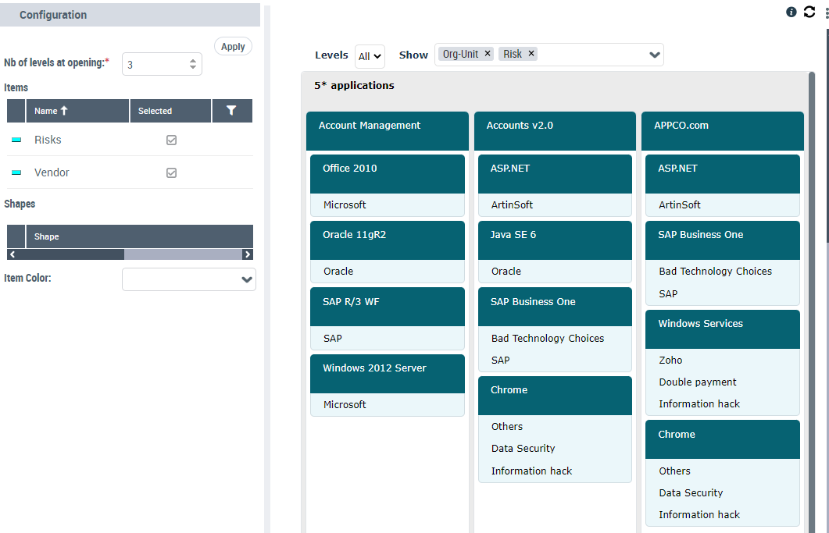The image size is (829, 533).
Task: Open the three-dot more options menu
Action: coord(825,12)
